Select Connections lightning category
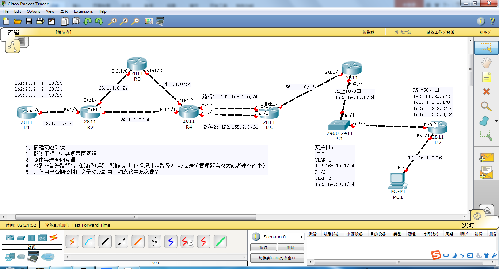The image size is (499, 269). coord(54,238)
